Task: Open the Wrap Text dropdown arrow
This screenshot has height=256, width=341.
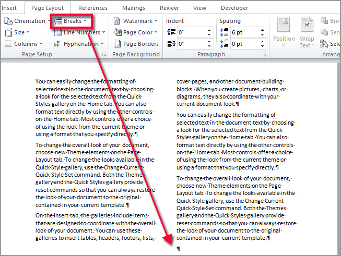Action: tap(313, 45)
